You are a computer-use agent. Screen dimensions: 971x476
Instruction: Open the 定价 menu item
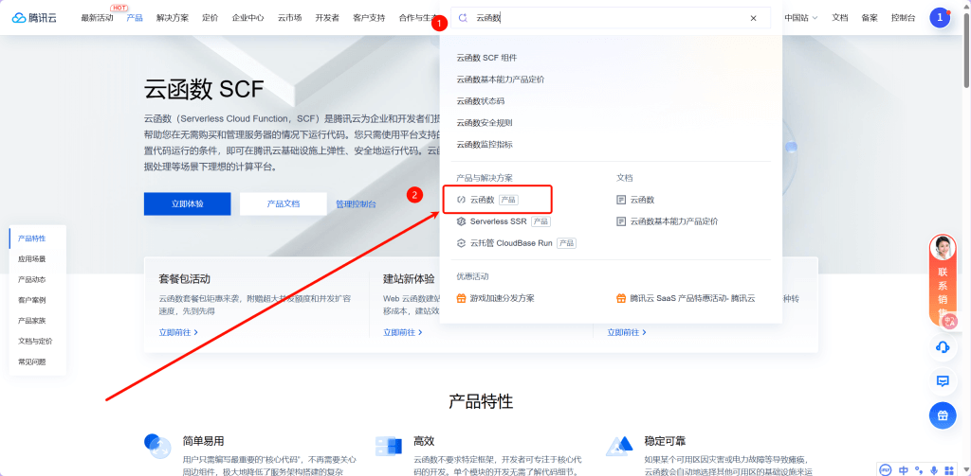(x=210, y=18)
